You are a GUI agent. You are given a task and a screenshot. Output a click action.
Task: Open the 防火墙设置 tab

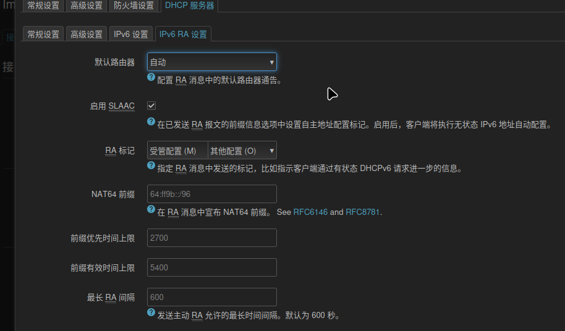[134, 6]
